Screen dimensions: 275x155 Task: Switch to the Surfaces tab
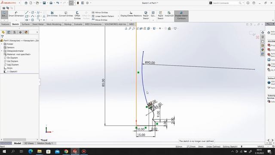point(26,24)
